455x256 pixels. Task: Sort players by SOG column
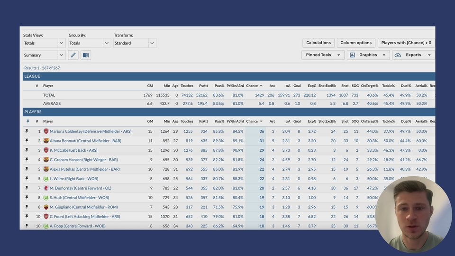click(x=355, y=121)
